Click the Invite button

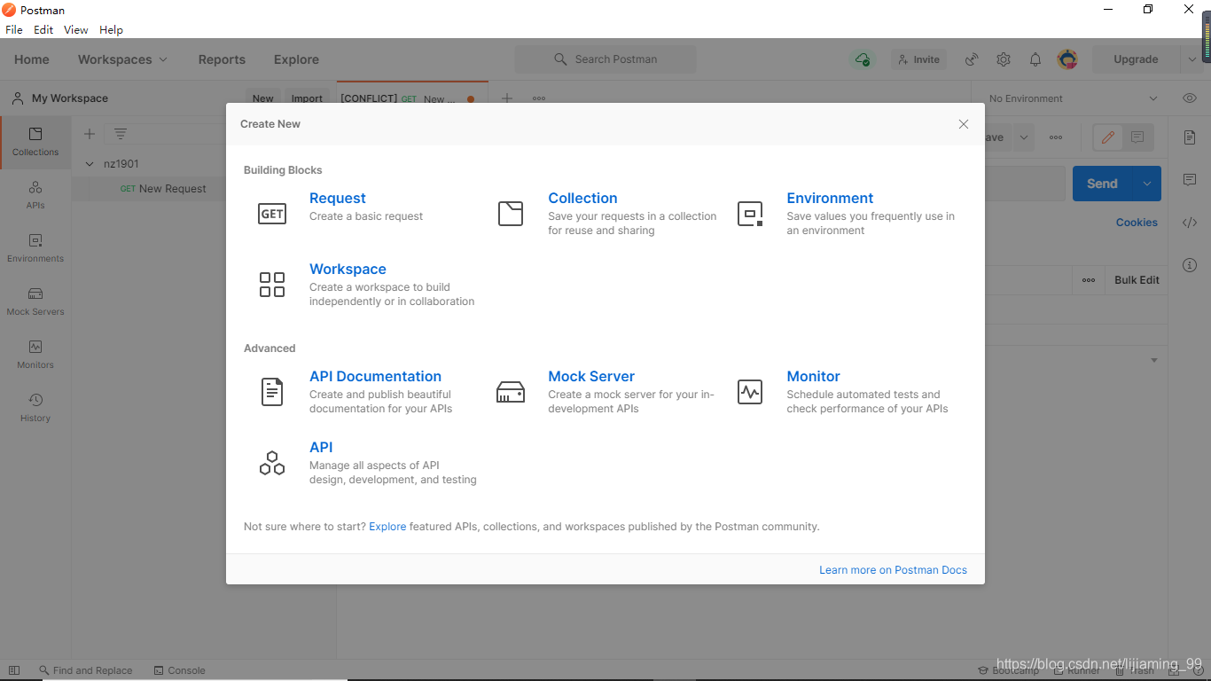tap(918, 59)
